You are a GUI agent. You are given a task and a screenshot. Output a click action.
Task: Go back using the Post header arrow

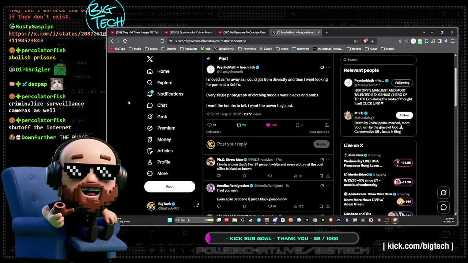(x=208, y=58)
